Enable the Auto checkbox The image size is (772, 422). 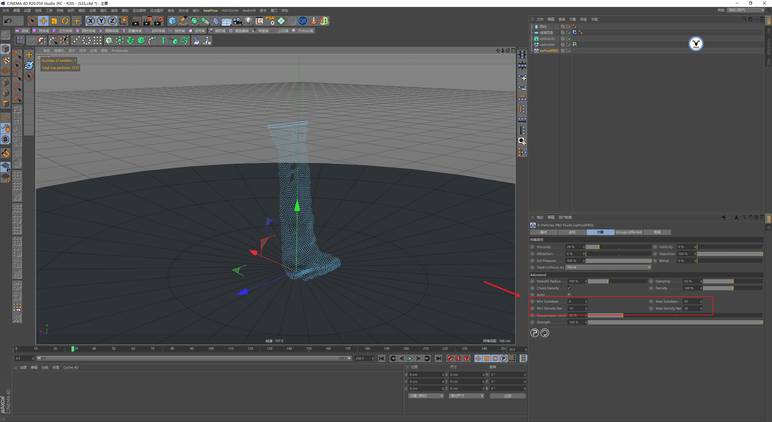coord(569,295)
